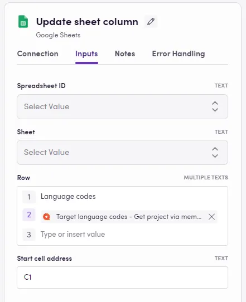The image size is (246, 302).
Task: Click the pencil icon to rename action
Action: click(151, 21)
